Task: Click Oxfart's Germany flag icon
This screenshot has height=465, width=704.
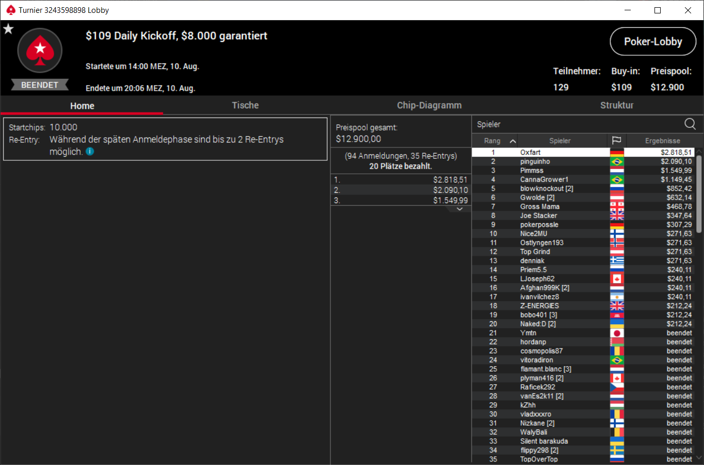Action: point(617,153)
